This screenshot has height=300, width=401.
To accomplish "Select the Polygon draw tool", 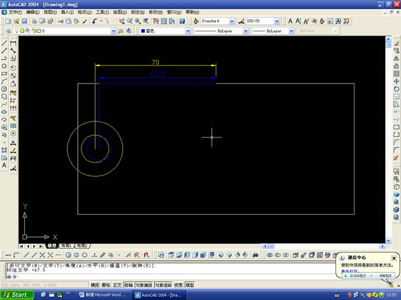I will tap(4, 66).
